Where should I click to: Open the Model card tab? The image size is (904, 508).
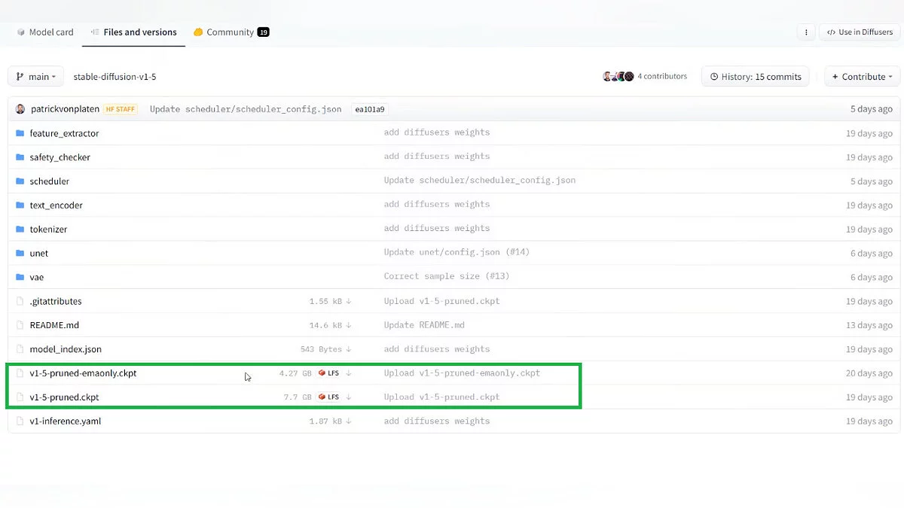click(x=45, y=32)
